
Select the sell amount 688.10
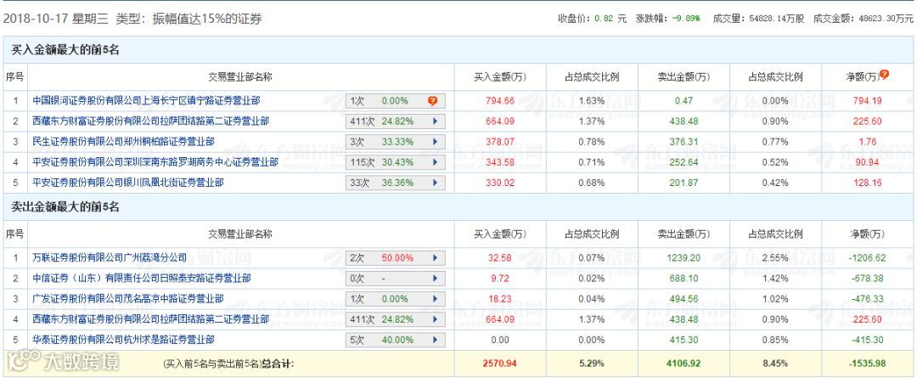coord(683,278)
